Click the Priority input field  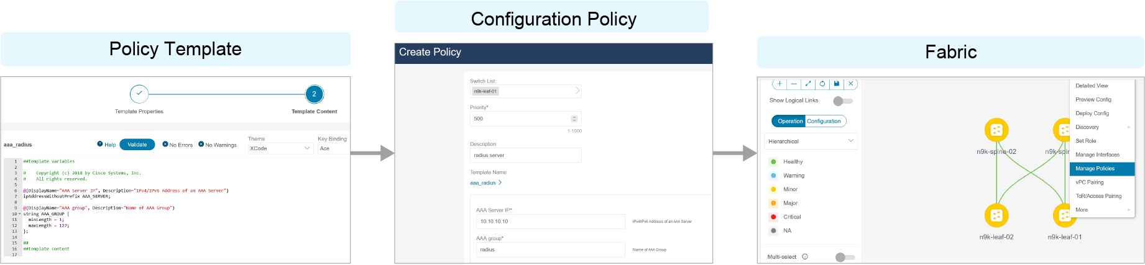coord(526,119)
